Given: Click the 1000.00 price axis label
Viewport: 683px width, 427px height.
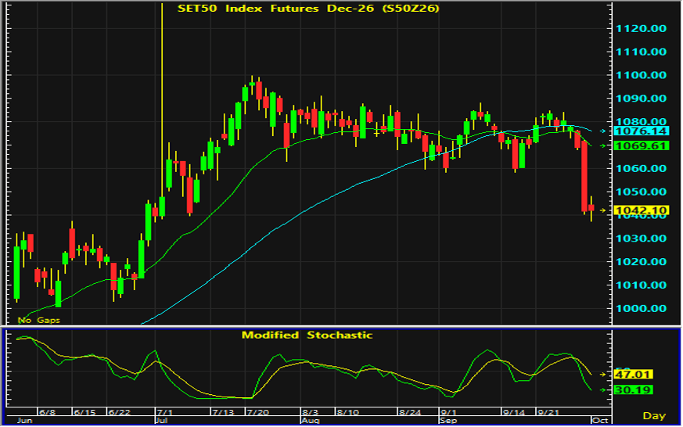Looking at the screenshot, I should tap(641, 309).
